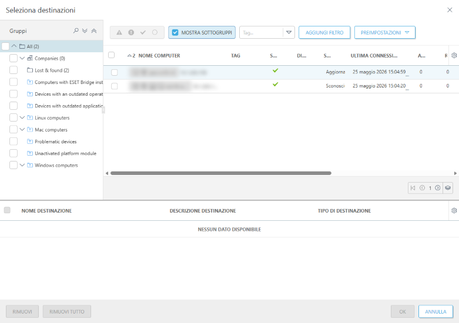Expand all groups with double-down chevron

pyautogui.click(x=85, y=31)
